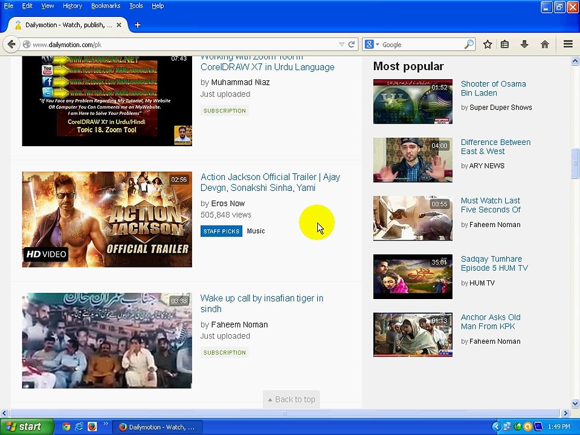Open the Edit menu
Screen dimensions: 580x435
pos(27,6)
